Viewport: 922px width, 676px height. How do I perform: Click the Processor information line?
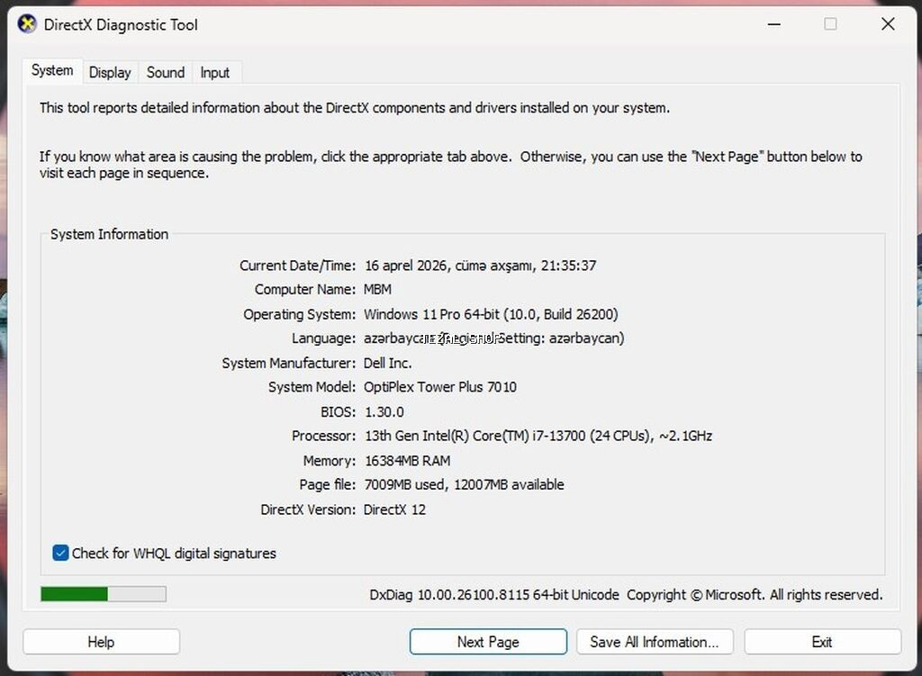(538, 436)
